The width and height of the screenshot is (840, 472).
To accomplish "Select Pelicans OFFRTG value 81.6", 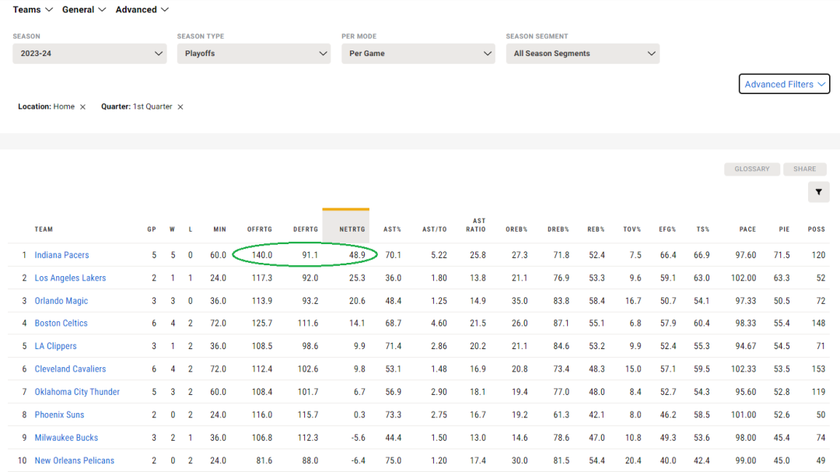I will (x=264, y=461).
